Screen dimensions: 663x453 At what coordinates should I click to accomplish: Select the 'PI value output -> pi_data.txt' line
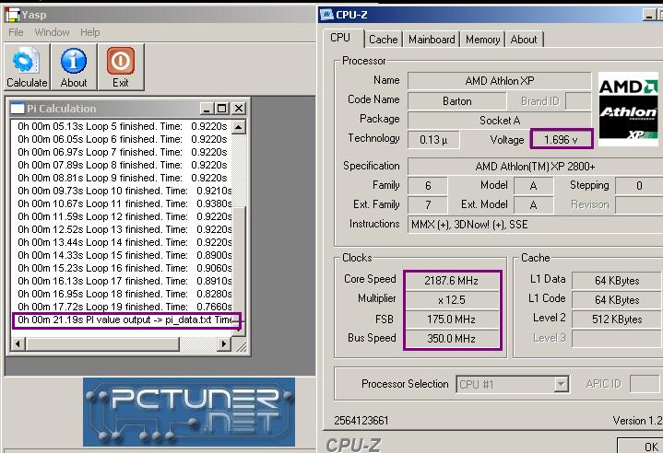coord(125,320)
